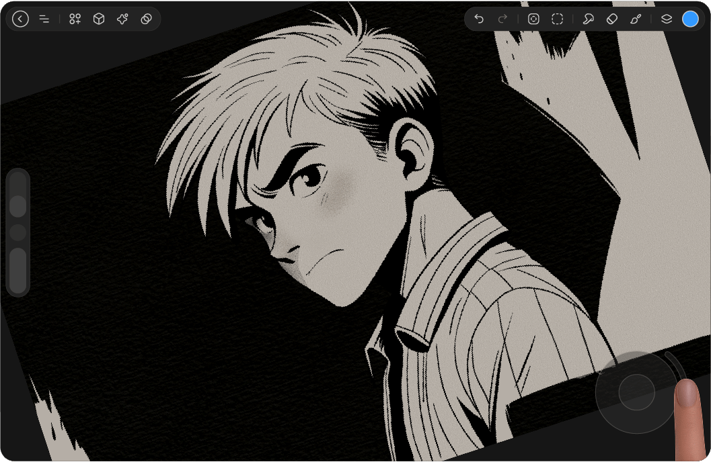This screenshot has height=462, width=711.
Task: Open the Layers panel
Action: [666, 19]
